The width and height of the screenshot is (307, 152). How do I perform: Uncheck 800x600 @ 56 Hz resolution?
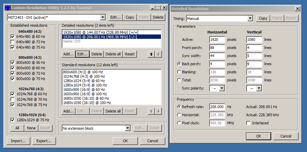[x=12, y=62]
